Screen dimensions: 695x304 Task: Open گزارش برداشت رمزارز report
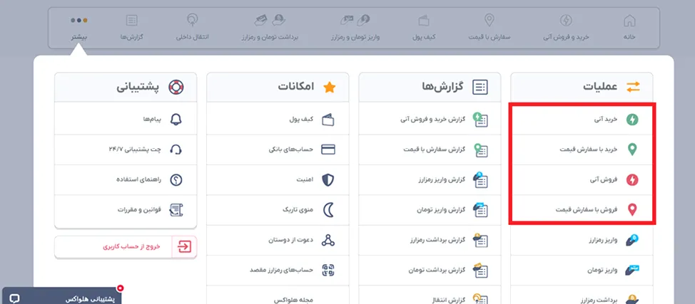point(430,240)
